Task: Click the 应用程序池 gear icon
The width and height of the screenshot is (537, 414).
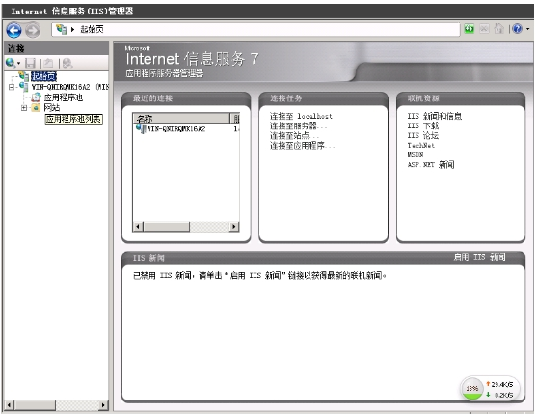Action: (37, 97)
